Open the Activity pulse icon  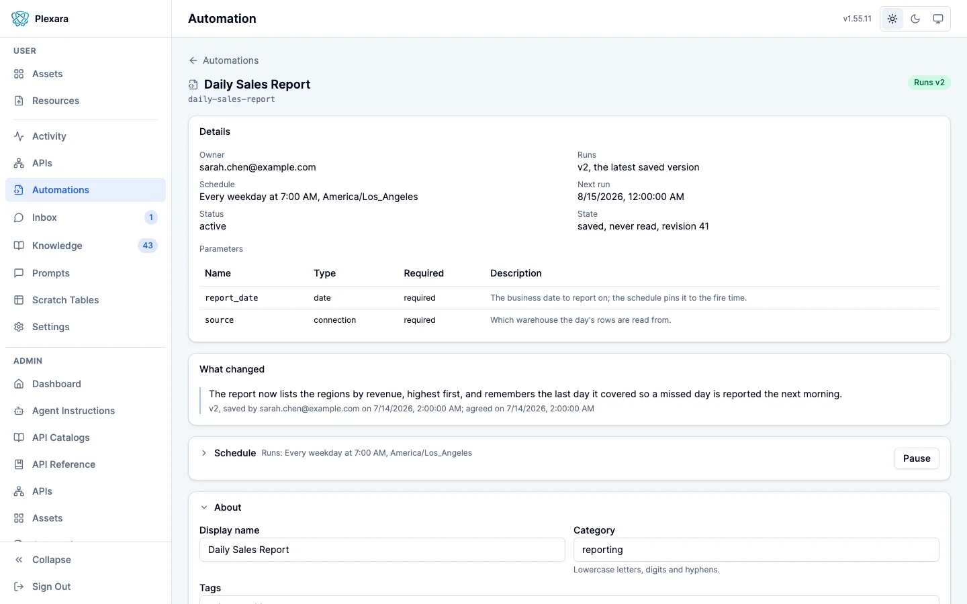(19, 136)
